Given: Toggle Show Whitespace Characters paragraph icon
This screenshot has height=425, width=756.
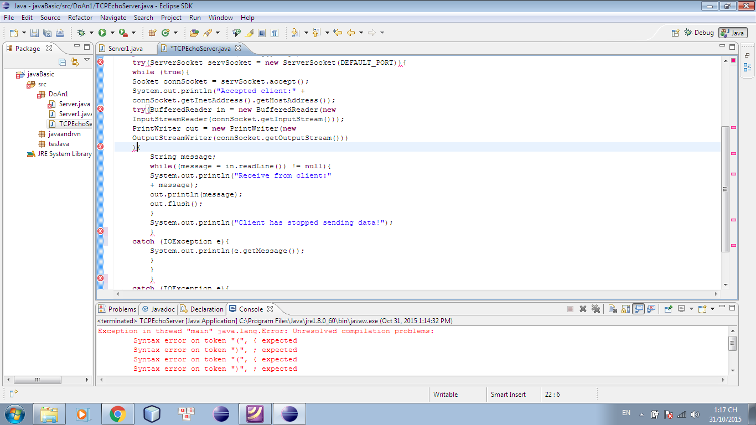Looking at the screenshot, I should point(275,33).
